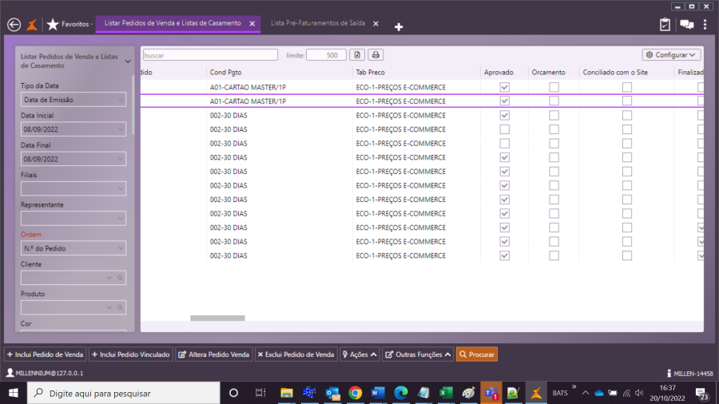Toggle Aprovado checkbox in highlighted A01-CARTAO MASTER row
719x404 pixels.
point(504,101)
